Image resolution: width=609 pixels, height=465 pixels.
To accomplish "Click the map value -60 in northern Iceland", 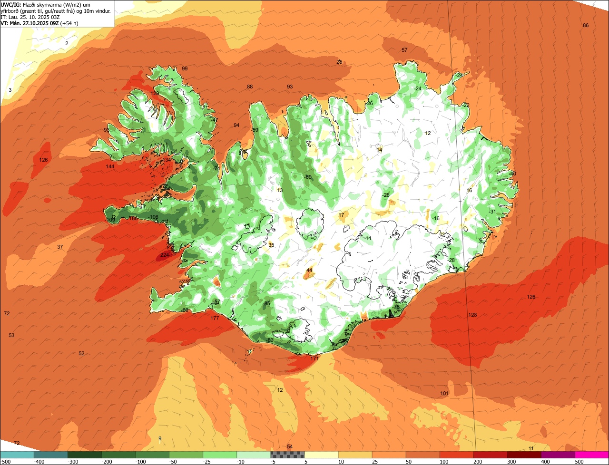I will point(308,177).
